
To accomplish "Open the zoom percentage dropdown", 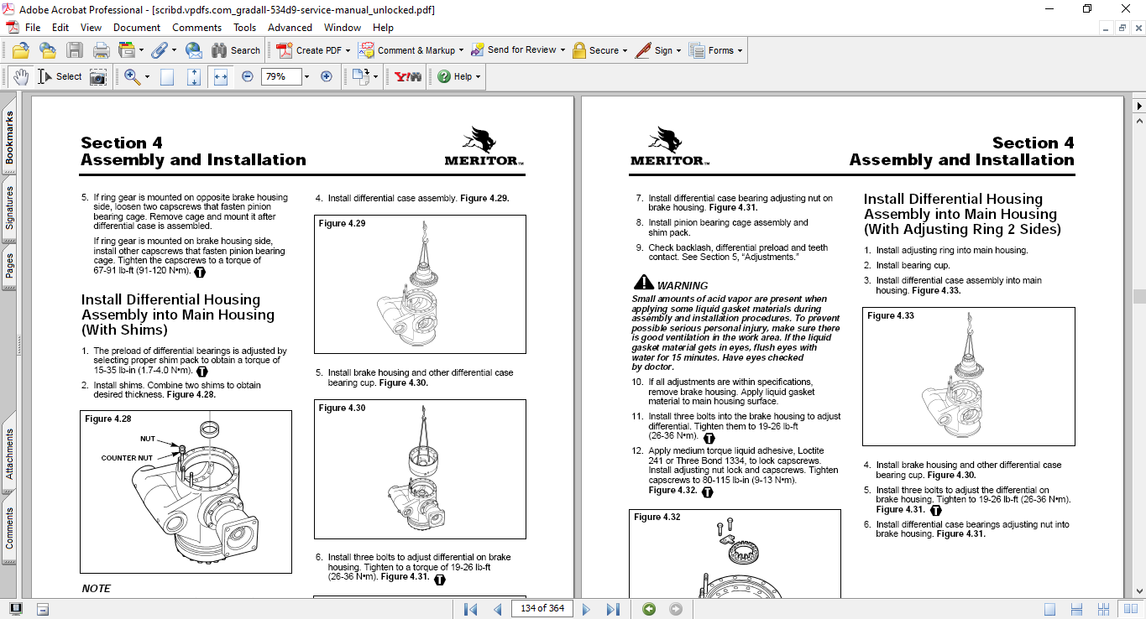I will tap(306, 76).
